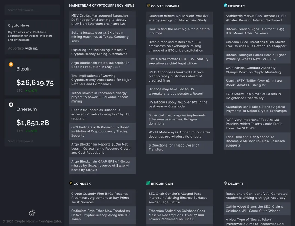Open the Advertise link
Image resolution: width=295 pixels, height=226 pixels.
(x=16, y=48)
